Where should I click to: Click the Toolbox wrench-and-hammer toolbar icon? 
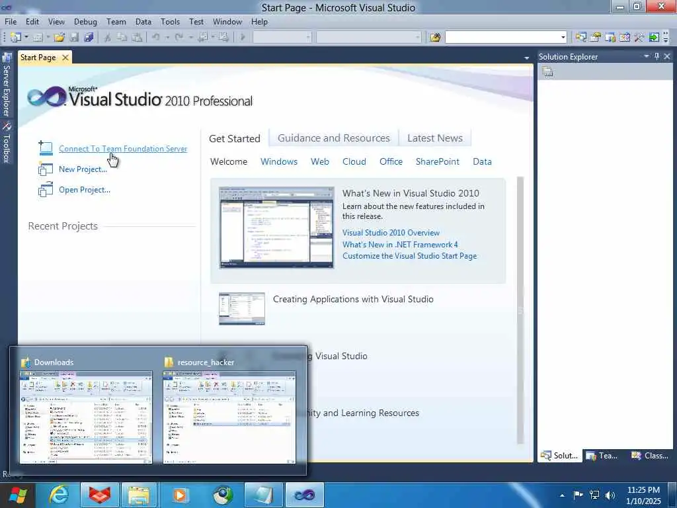(x=639, y=38)
